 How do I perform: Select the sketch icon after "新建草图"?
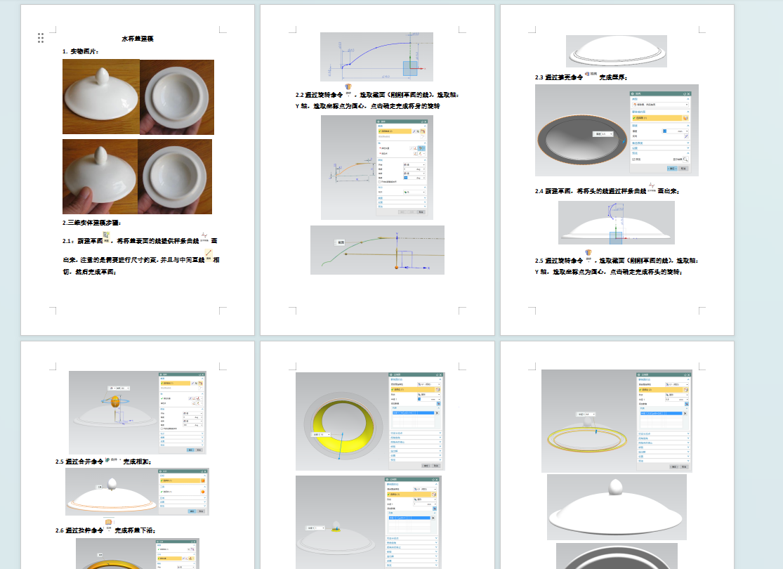[x=106, y=236]
